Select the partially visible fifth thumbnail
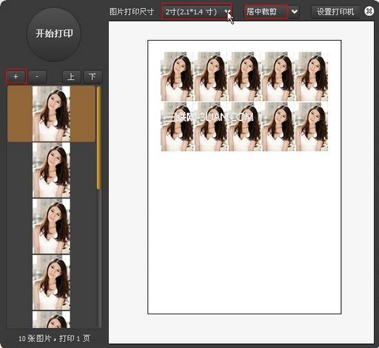This screenshot has width=379, height=348. pyautogui.click(x=51, y=320)
